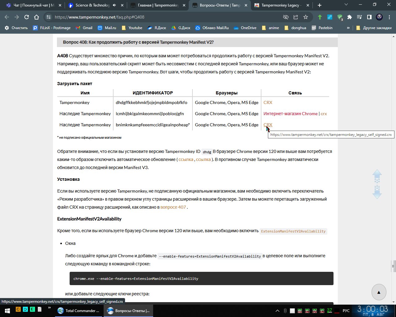Click the Extensions puzzle-piece icon
This screenshot has width=396, height=317.
(350, 17)
